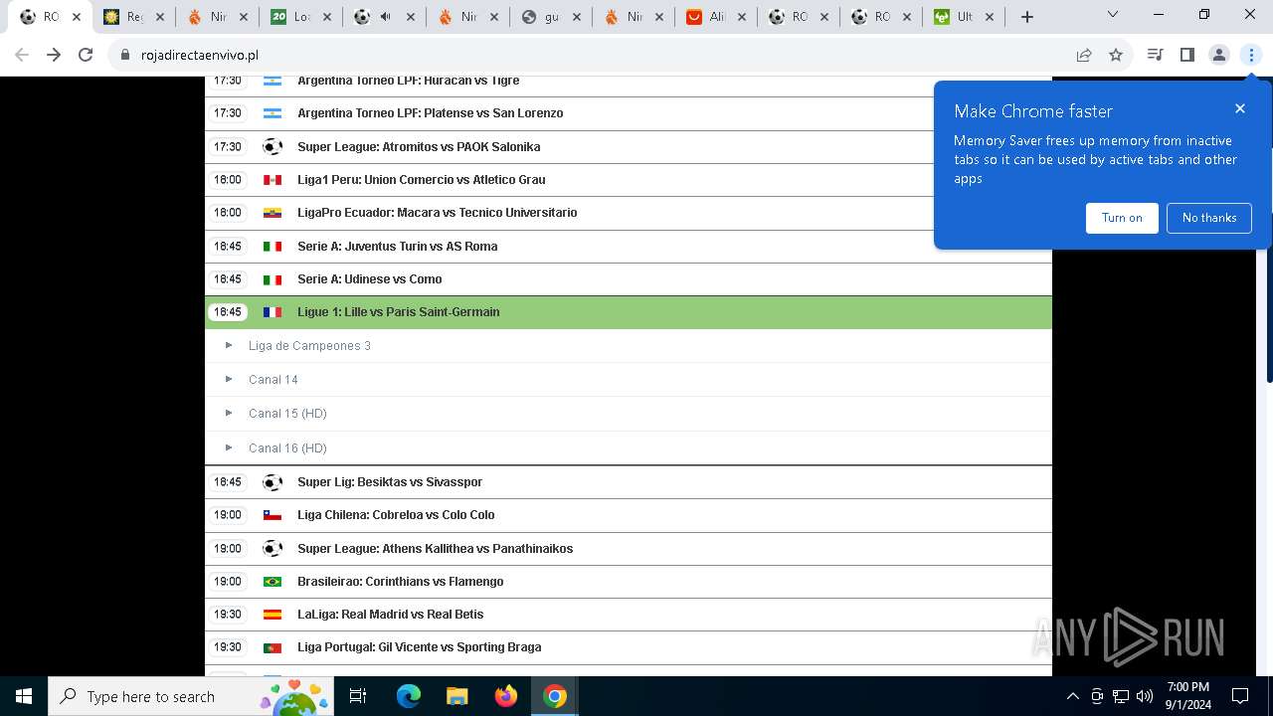Close the first RO tab
The height and width of the screenshot is (716, 1273).
77,17
